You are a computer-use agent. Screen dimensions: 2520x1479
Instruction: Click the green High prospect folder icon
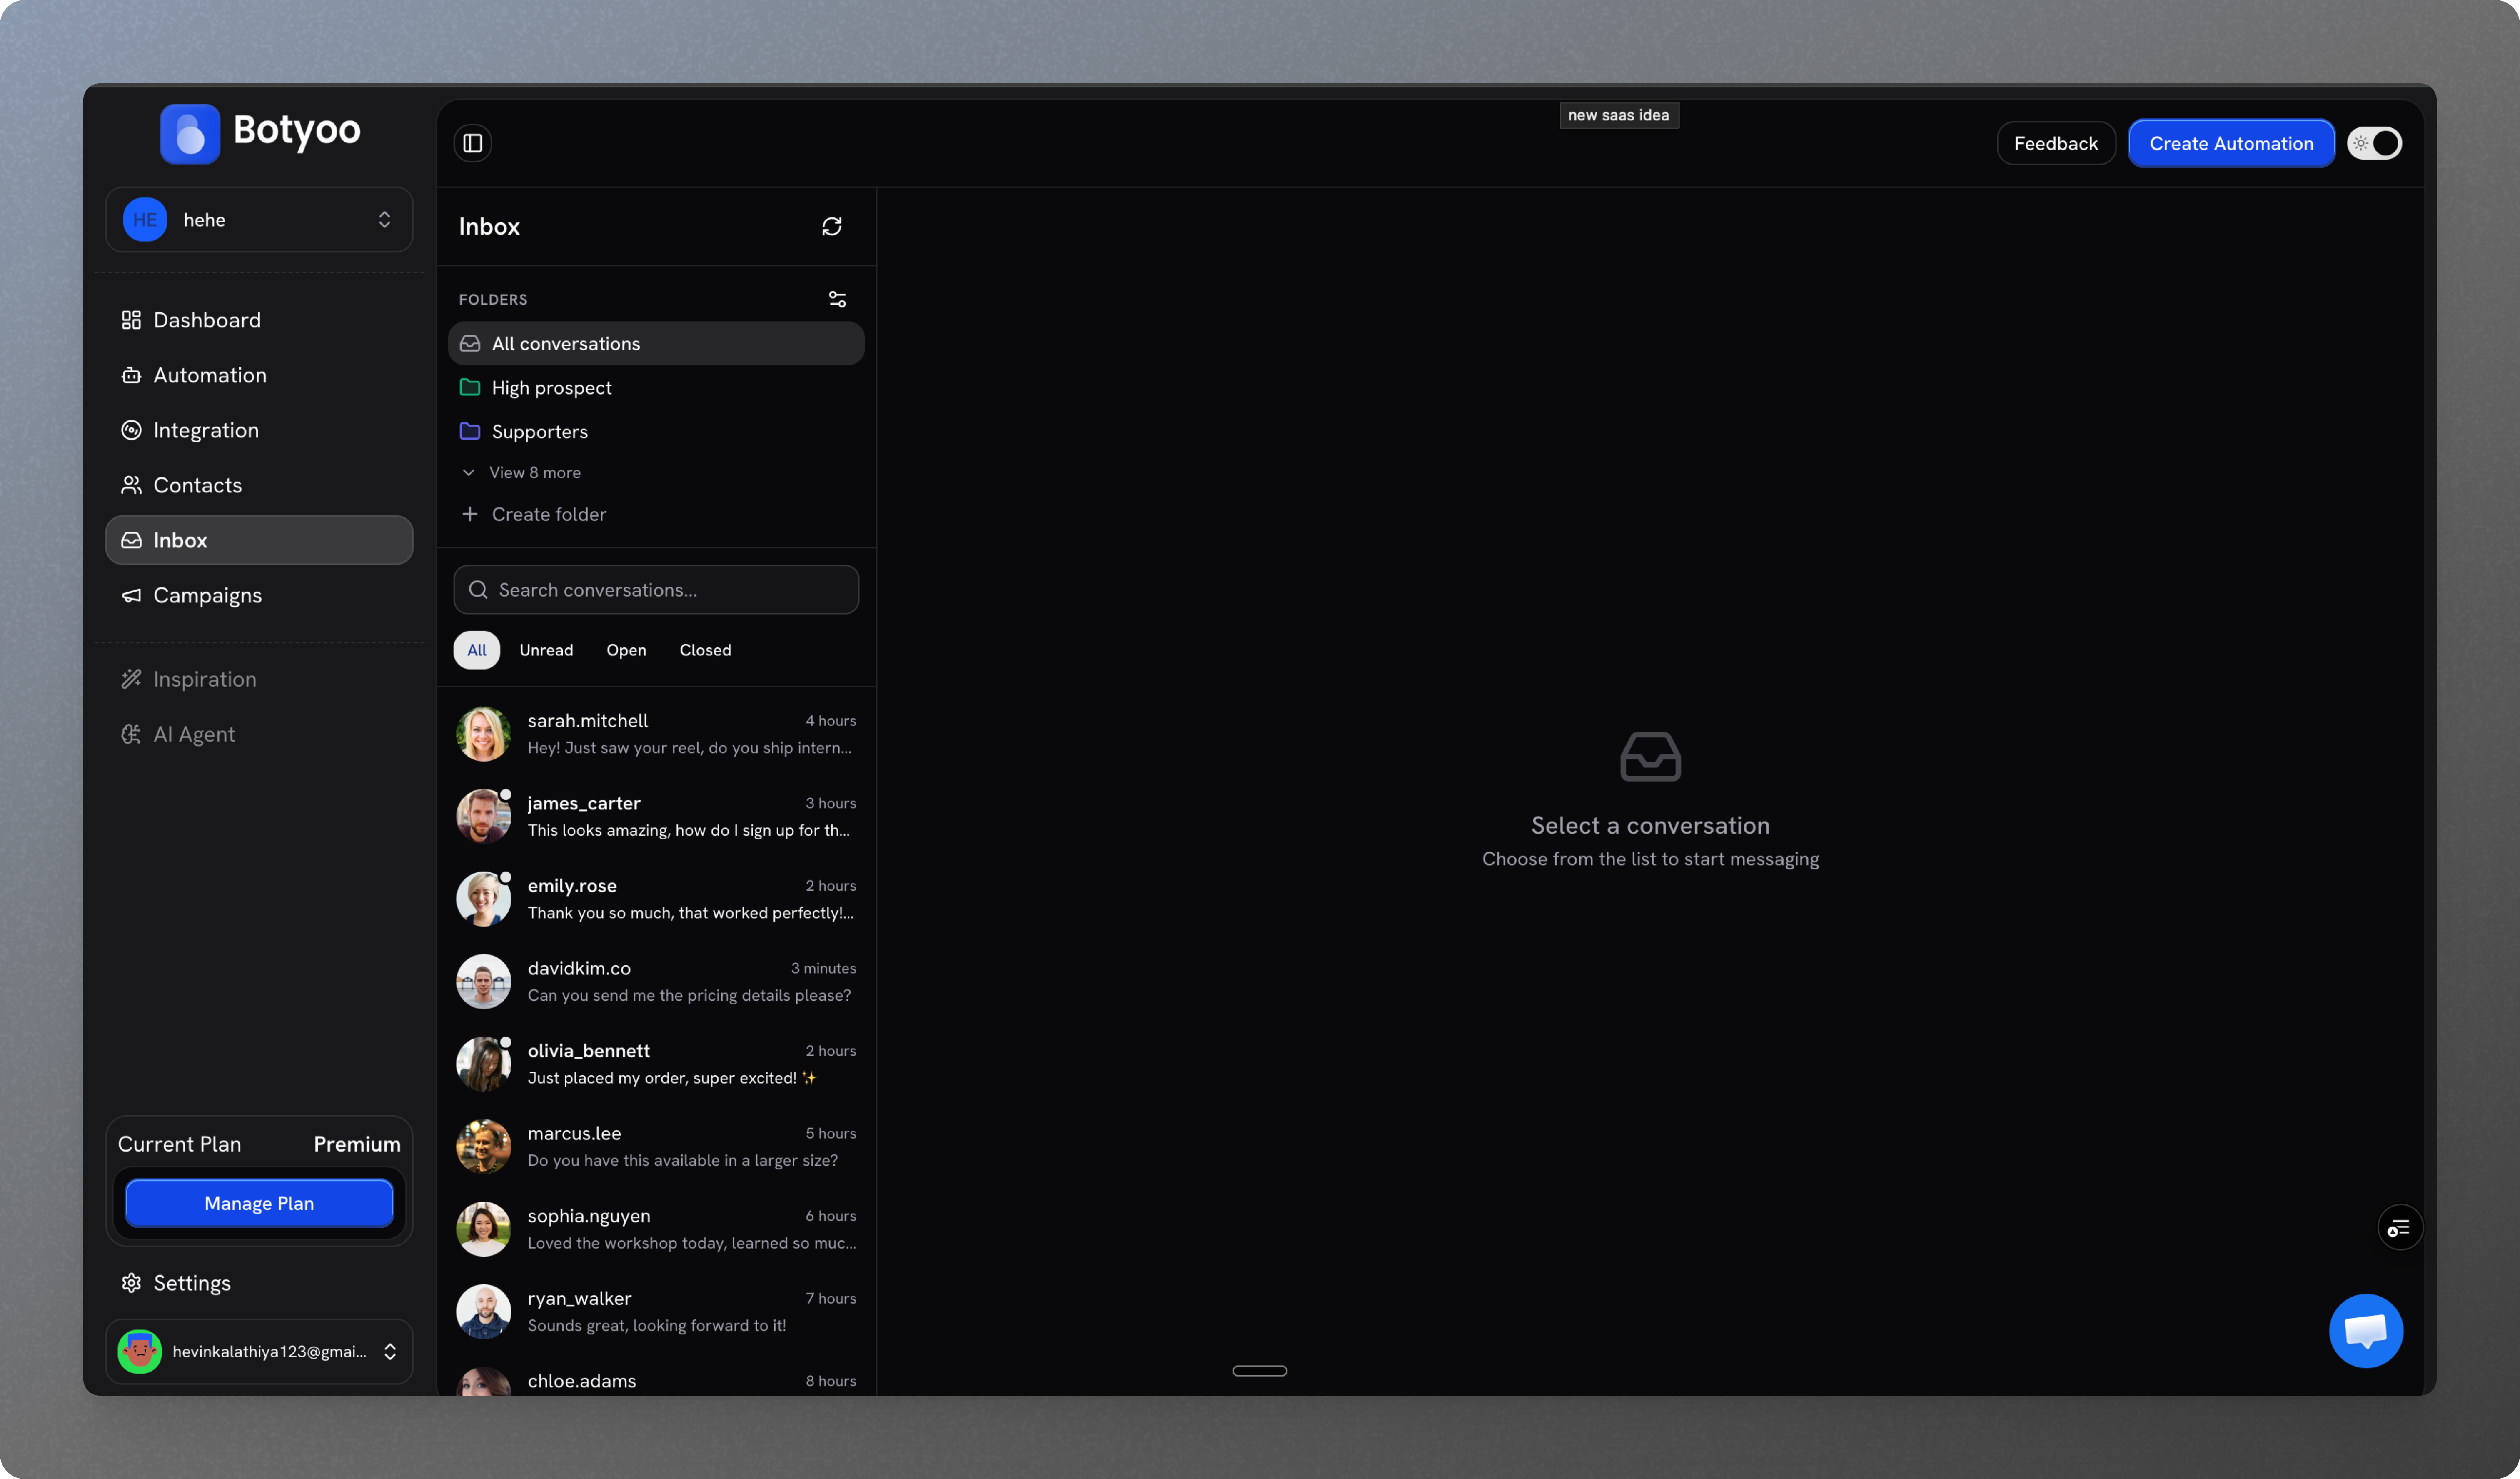pyautogui.click(x=470, y=387)
